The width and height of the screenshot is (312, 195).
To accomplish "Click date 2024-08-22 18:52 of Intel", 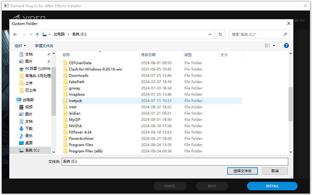I will 156,107.
